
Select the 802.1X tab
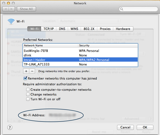(89, 29)
